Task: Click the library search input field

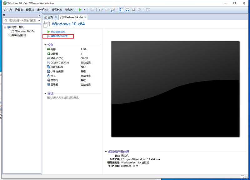Action: click(x=22, y=20)
